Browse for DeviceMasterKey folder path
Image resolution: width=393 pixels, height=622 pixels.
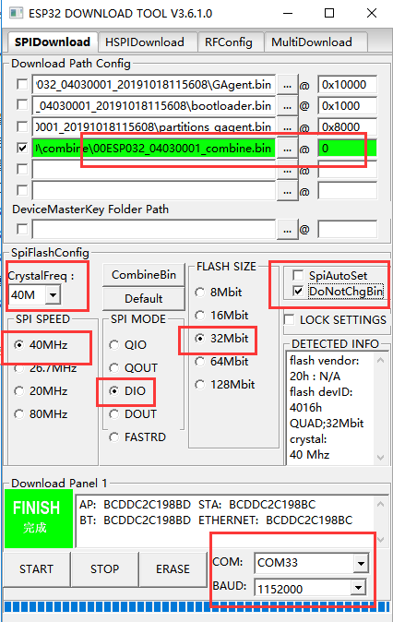(x=287, y=230)
